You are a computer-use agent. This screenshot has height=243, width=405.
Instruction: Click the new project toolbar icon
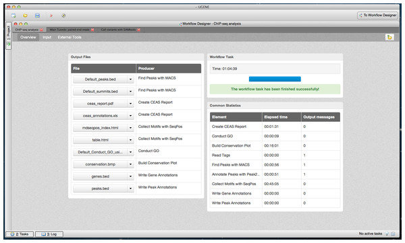click(13, 15)
